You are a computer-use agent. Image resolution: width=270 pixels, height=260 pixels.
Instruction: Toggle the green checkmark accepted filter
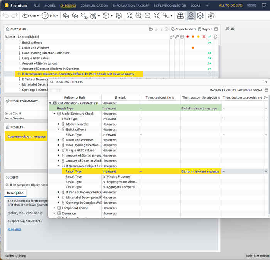pos(209,37)
